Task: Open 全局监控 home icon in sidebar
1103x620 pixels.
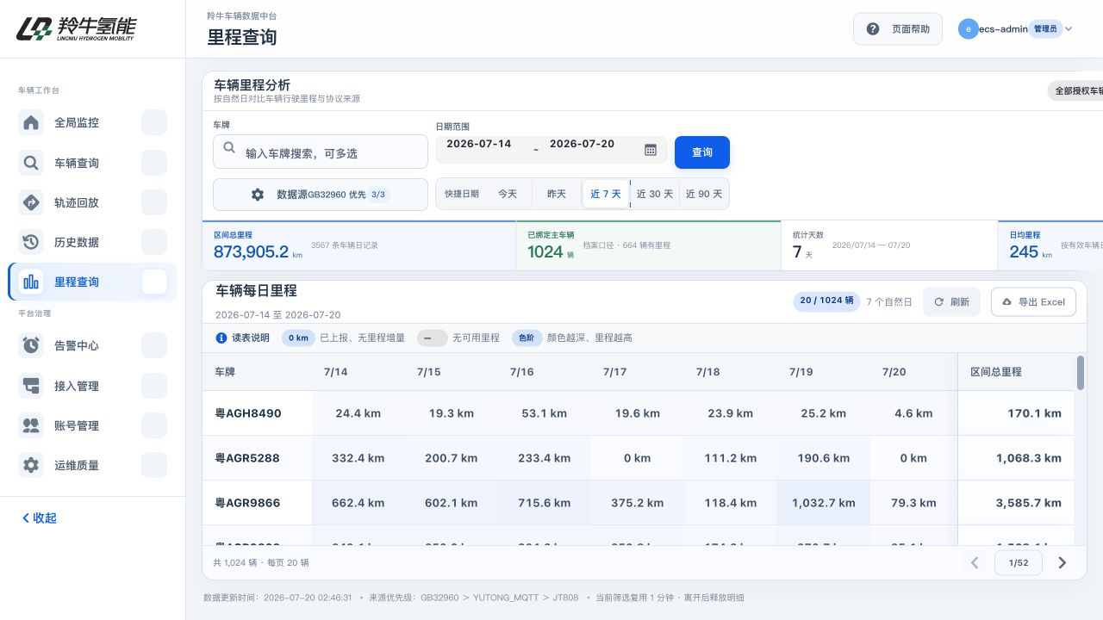Action: [x=31, y=122]
